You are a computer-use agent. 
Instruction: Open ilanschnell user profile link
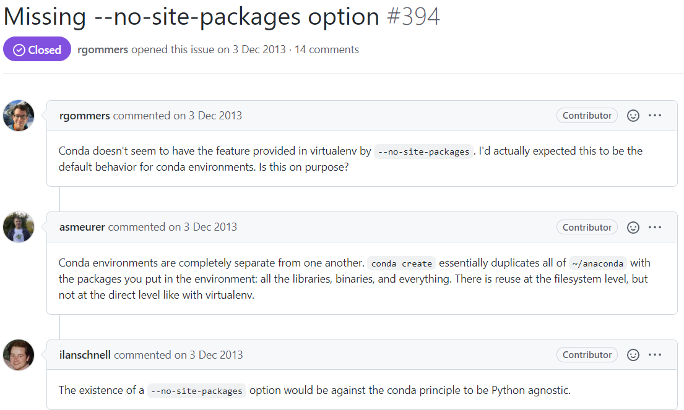point(85,355)
